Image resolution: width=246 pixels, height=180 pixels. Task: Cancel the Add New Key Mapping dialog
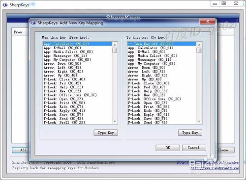tap(194, 148)
